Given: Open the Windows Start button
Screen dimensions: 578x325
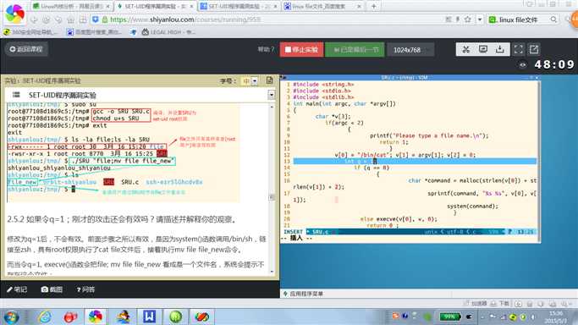Looking at the screenshot, I should (11, 317).
